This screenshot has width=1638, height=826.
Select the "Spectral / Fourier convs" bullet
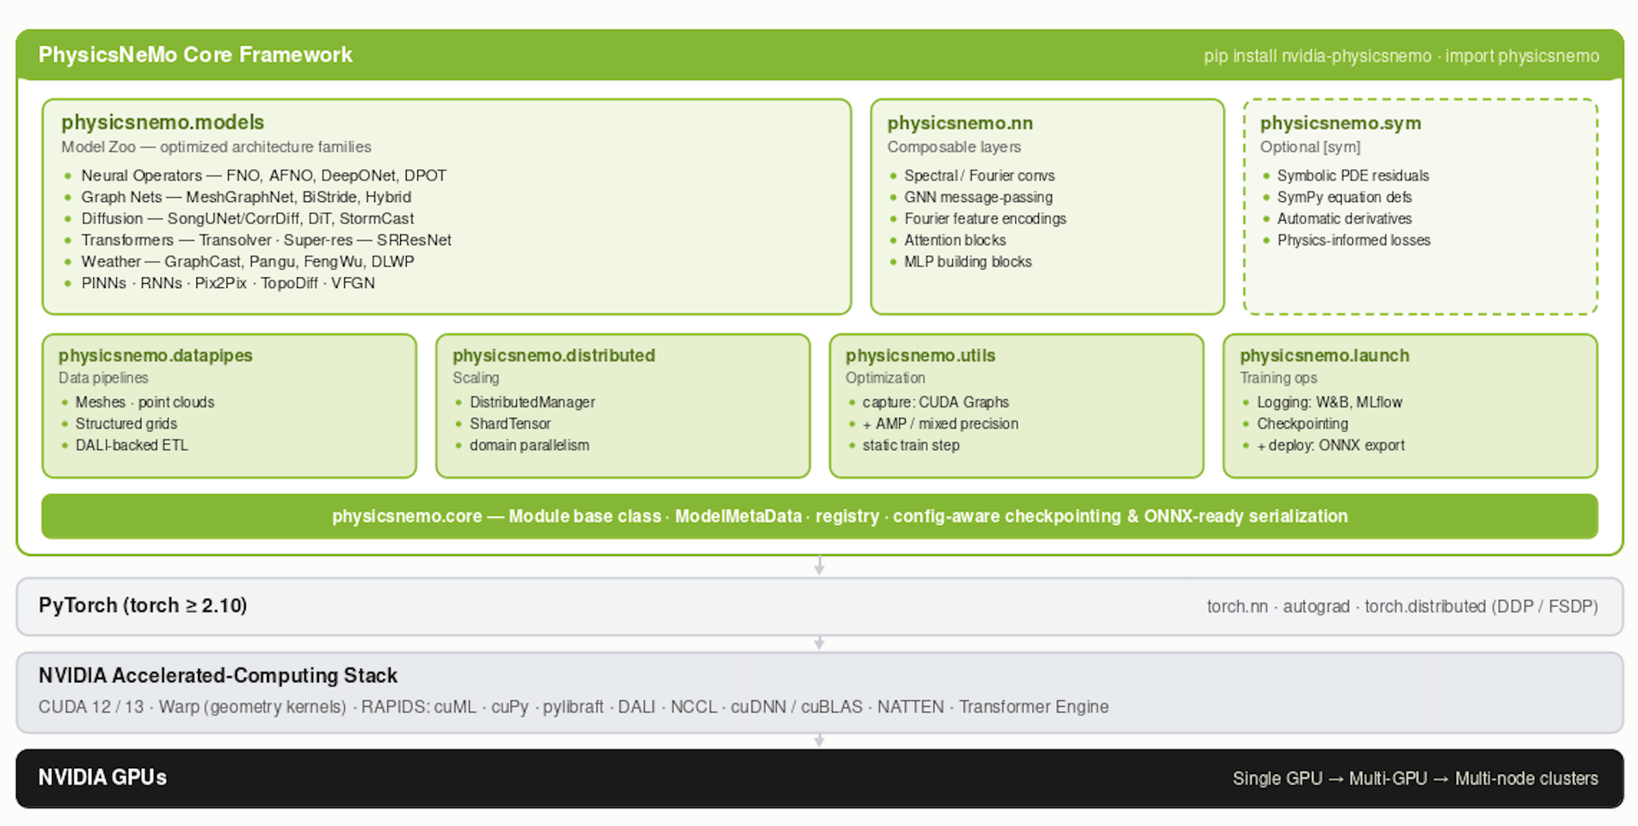pyautogui.click(x=979, y=176)
